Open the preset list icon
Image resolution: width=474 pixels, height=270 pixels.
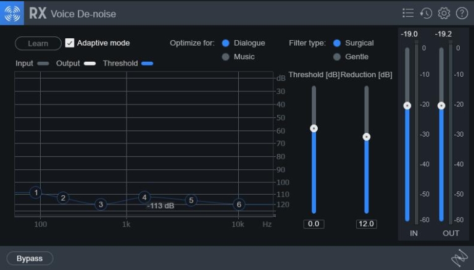(408, 13)
